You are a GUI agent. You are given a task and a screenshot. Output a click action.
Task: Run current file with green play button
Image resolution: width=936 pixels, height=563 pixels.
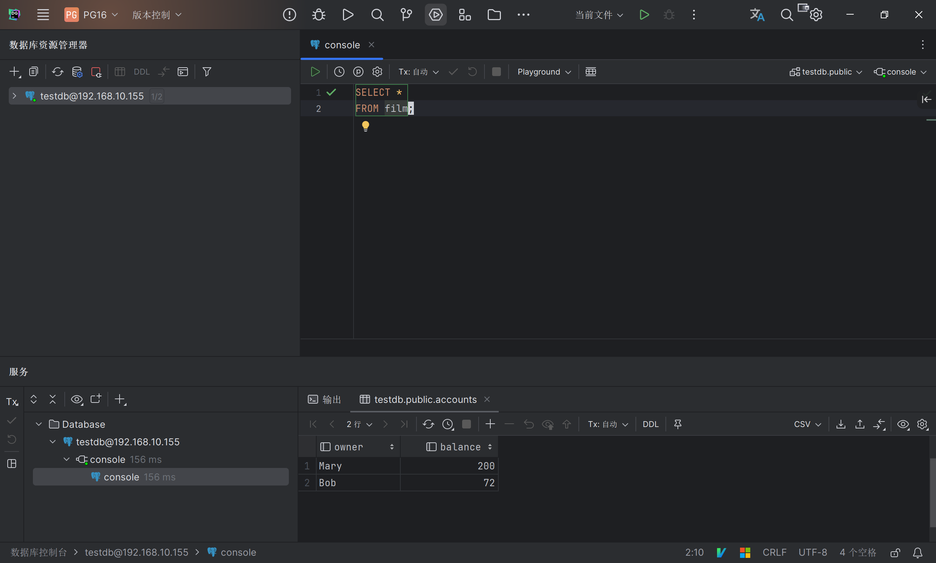(x=644, y=15)
